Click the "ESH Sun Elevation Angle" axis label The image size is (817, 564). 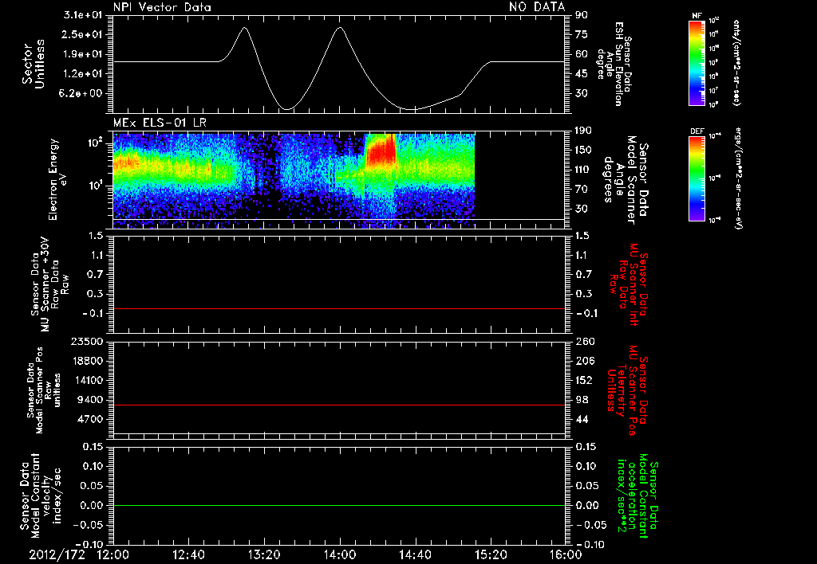[x=615, y=64]
